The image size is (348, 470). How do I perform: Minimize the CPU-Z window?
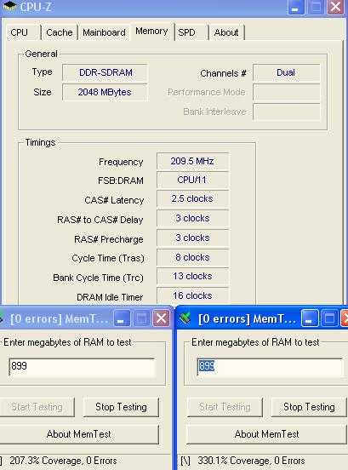pyautogui.click(x=296, y=7)
